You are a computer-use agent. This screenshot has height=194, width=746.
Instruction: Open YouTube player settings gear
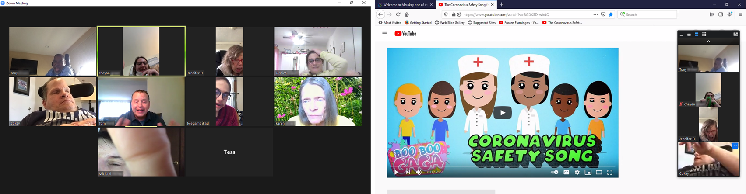click(x=577, y=172)
